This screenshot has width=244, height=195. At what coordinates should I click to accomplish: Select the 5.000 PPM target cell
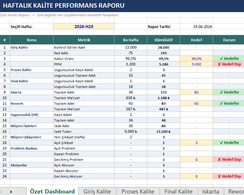pyautogui.click(x=196, y=64)
